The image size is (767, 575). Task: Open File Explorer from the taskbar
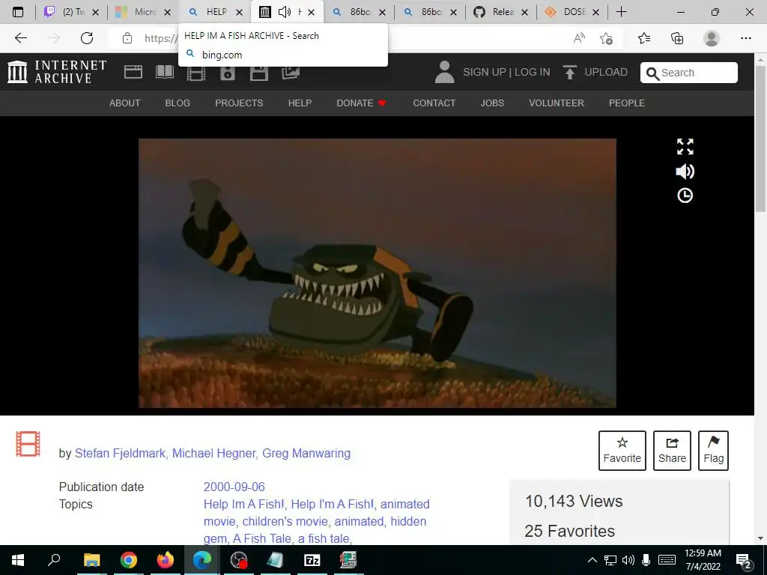tap(91, 560)
